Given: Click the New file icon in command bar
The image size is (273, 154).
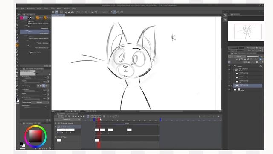Looking at the screenshot, I should pos(66,12).
